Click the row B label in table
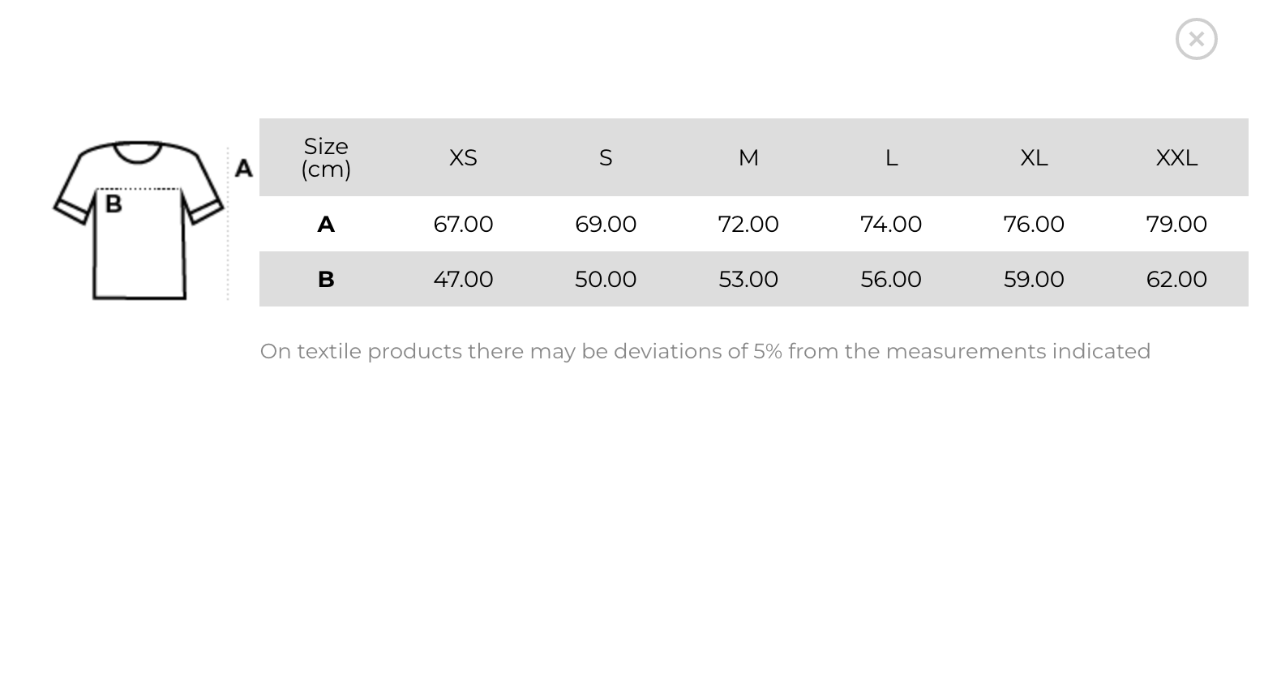Viewport: 1264px width, 673px height. (326, 279)
